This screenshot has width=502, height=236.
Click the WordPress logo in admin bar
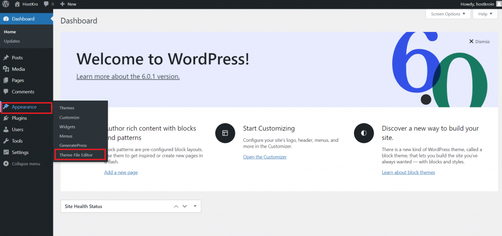click(x=6, y=4)
